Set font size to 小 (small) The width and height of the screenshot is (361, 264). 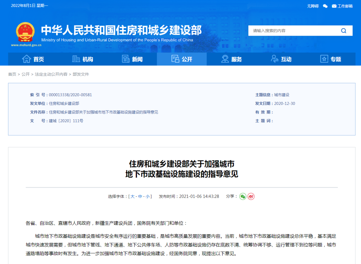(x=147, y=196)
